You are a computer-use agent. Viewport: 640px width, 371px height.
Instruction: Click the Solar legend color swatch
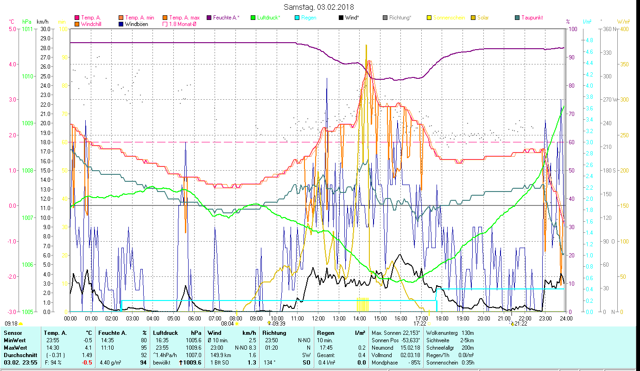(x=473, y=18)
